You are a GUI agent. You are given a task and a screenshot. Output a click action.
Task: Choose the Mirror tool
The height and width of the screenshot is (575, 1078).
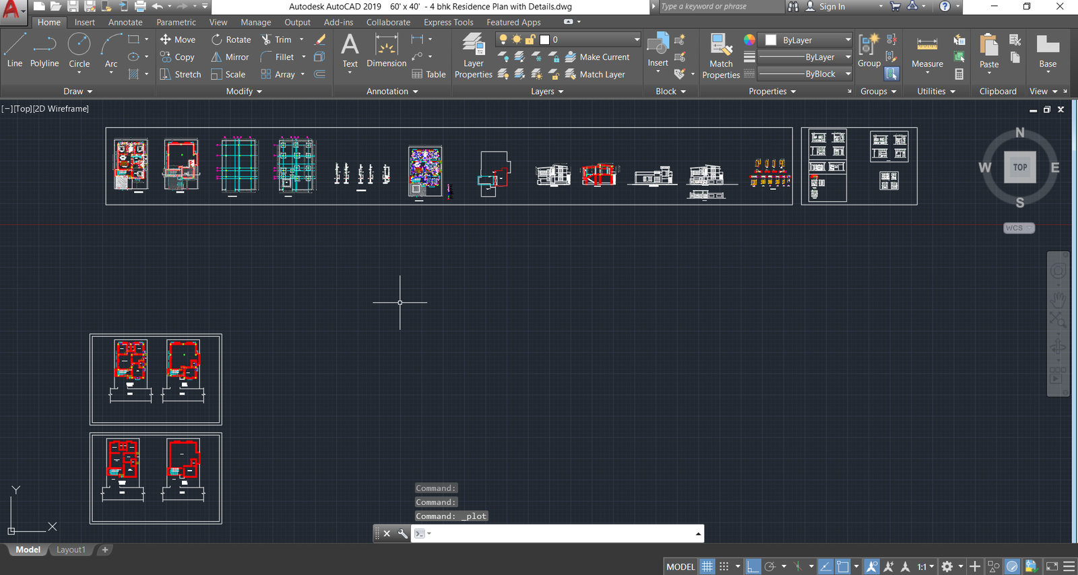point(230,57)
